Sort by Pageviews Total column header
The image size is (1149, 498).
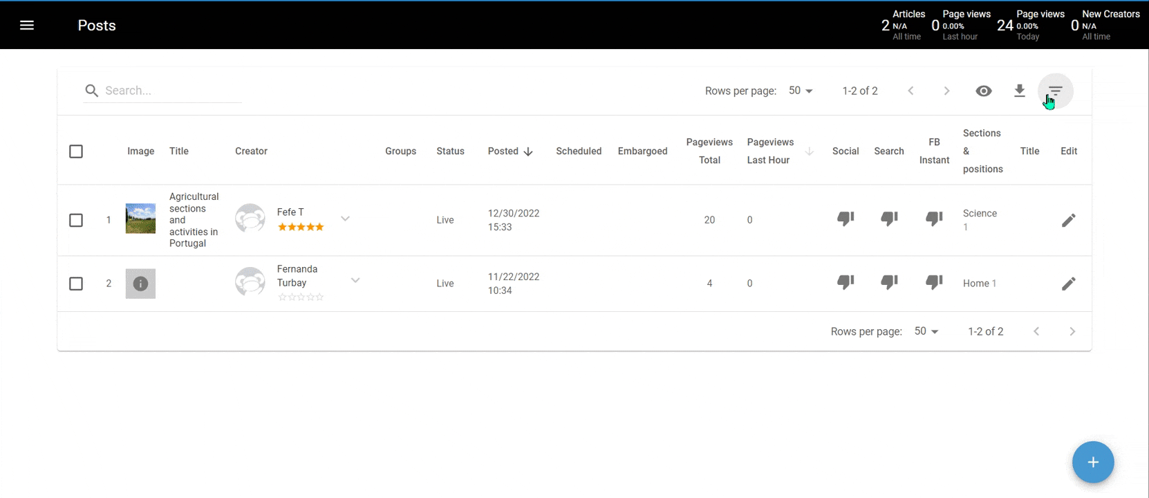pyautogui.click(x=709, y=151)
